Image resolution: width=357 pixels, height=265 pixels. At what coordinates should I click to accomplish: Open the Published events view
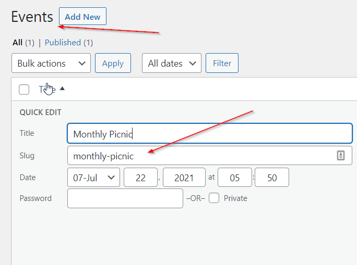(63, 43)
